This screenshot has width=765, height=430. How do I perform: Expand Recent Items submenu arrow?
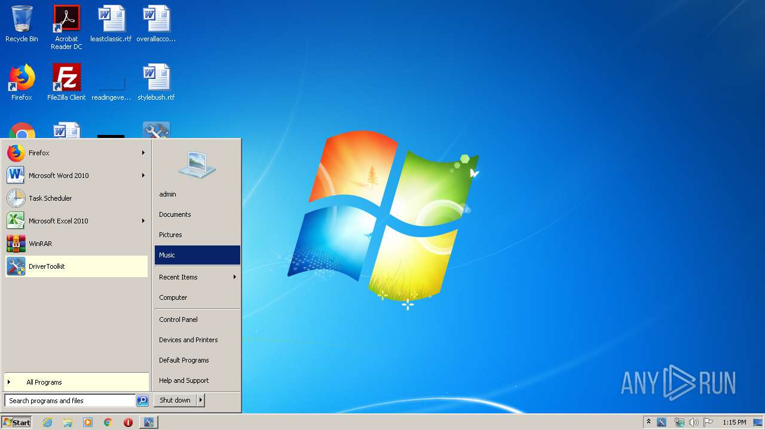(x=234, y=277)
